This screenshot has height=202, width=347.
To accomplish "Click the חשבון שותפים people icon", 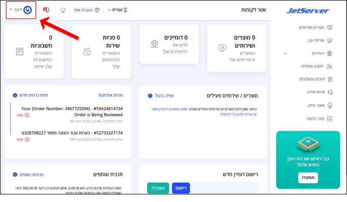I will click(329, 66).
